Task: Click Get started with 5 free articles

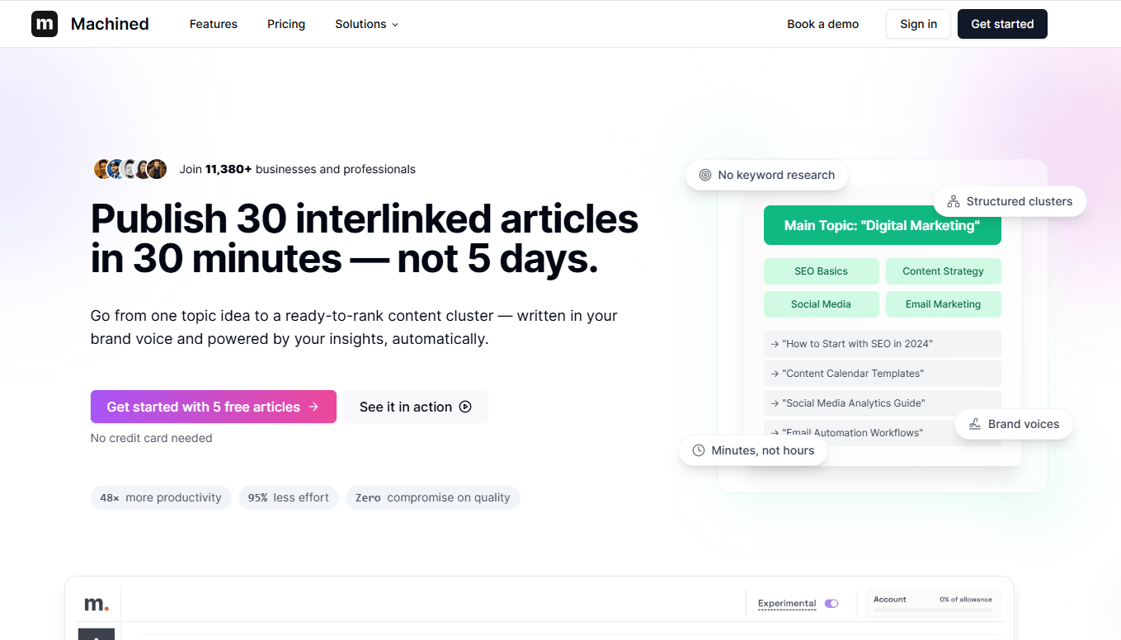Action: pyautogui.click(x=213, y=407)
